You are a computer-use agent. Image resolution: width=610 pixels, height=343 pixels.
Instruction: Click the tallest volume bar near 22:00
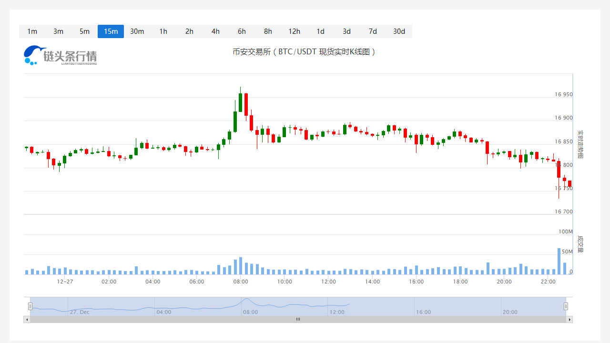click(559, 261)
